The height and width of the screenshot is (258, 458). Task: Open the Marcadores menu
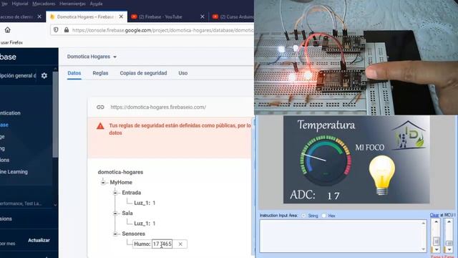(44, 4)
